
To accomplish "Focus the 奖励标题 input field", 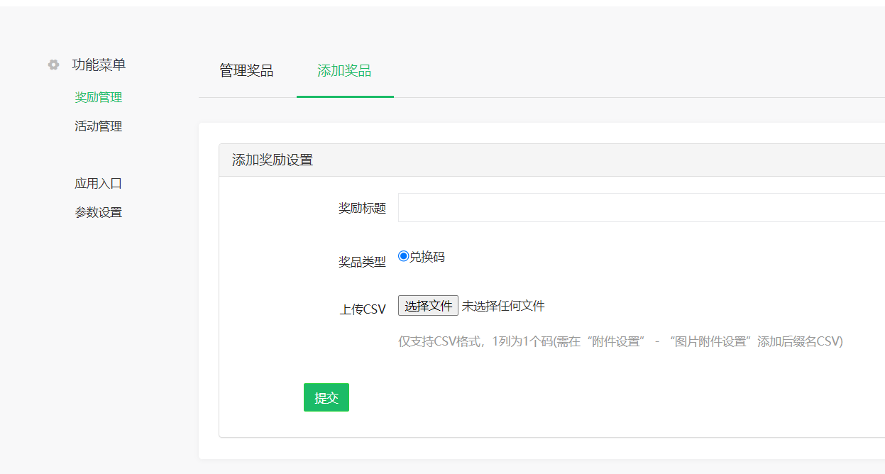I will (x=642, y=207).
